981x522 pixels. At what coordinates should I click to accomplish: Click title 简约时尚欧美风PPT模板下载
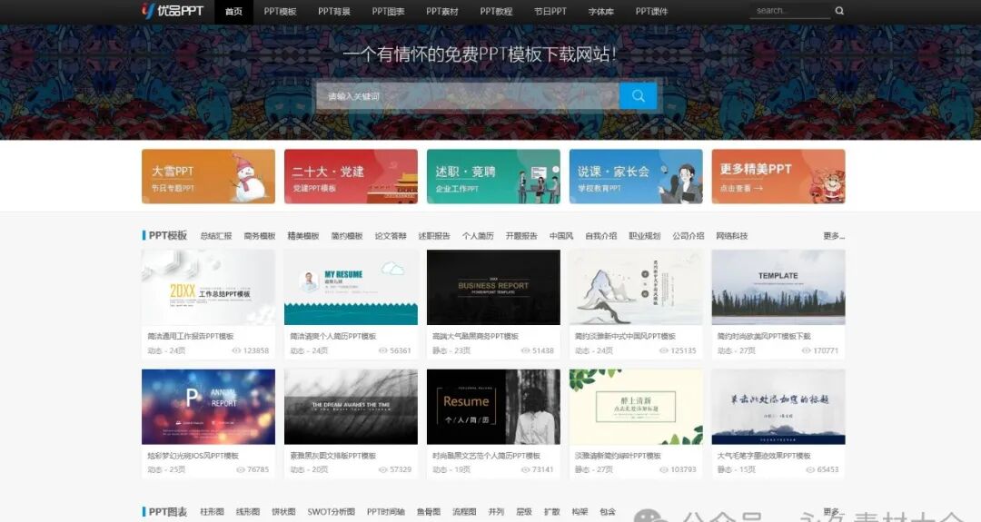pyautogui.click(x=764, y=336)
